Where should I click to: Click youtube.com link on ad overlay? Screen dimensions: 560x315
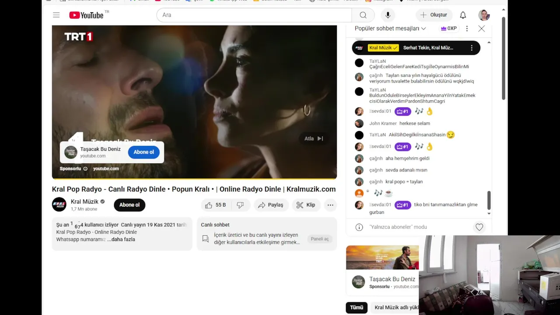[106, 169]
